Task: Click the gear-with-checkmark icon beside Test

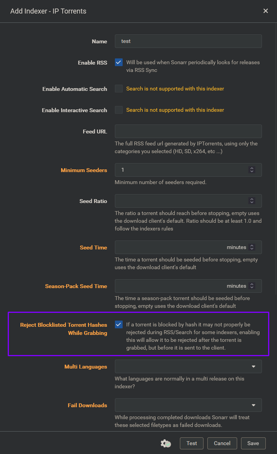Action: point(166,443)
